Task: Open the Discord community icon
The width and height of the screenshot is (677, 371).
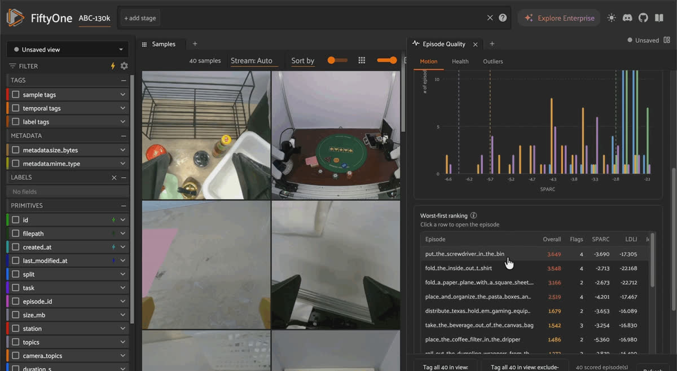Action: (x=627, y=18)
